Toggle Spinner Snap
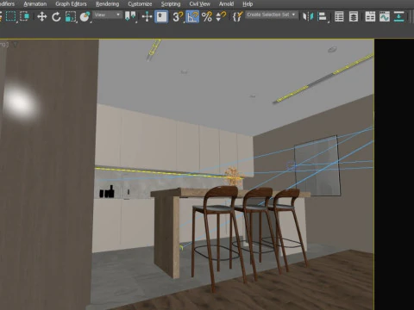 [x=221, y=16]
